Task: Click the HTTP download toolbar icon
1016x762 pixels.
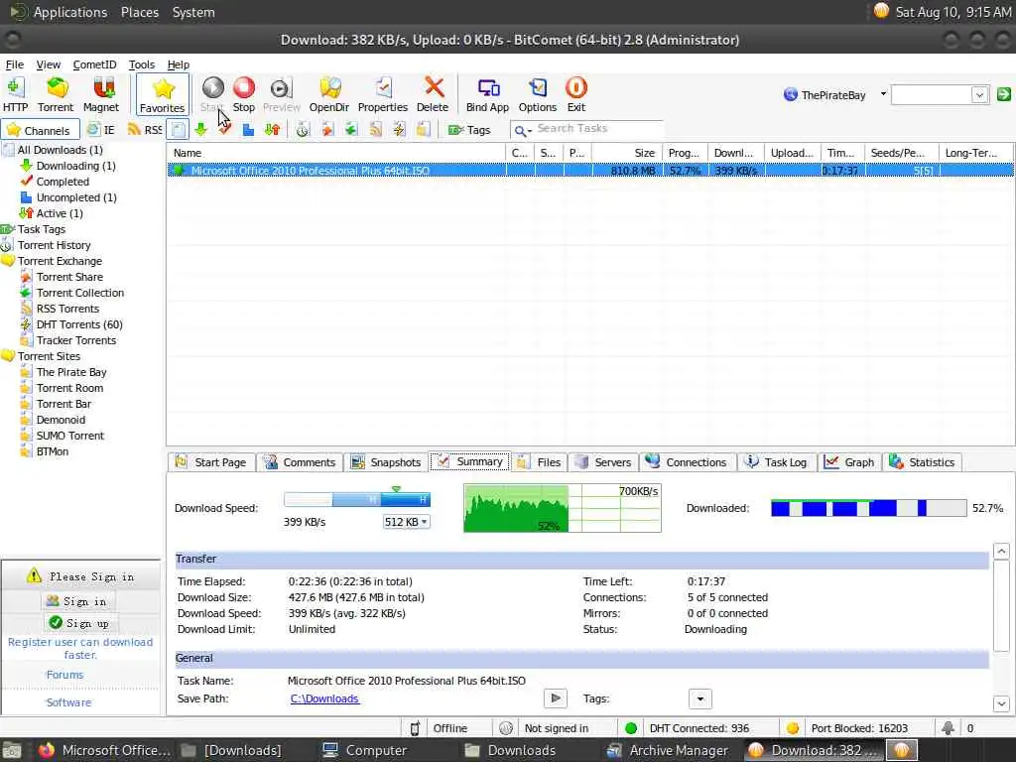Action: click(15, 94)
